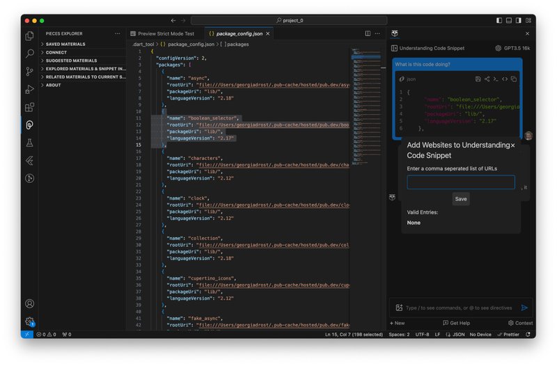557x366 pixels.
Task: Open the Flutter view icon
Action: [30, 161]
